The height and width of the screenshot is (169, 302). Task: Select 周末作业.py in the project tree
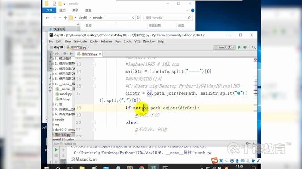(x=63, y=135)
